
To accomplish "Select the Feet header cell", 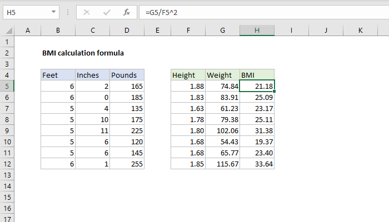I will point(58,75).
